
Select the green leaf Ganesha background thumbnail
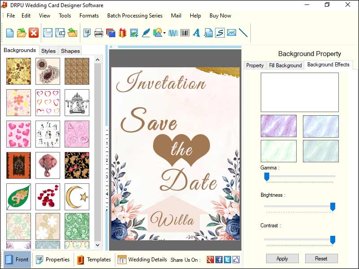coord(18,197)
